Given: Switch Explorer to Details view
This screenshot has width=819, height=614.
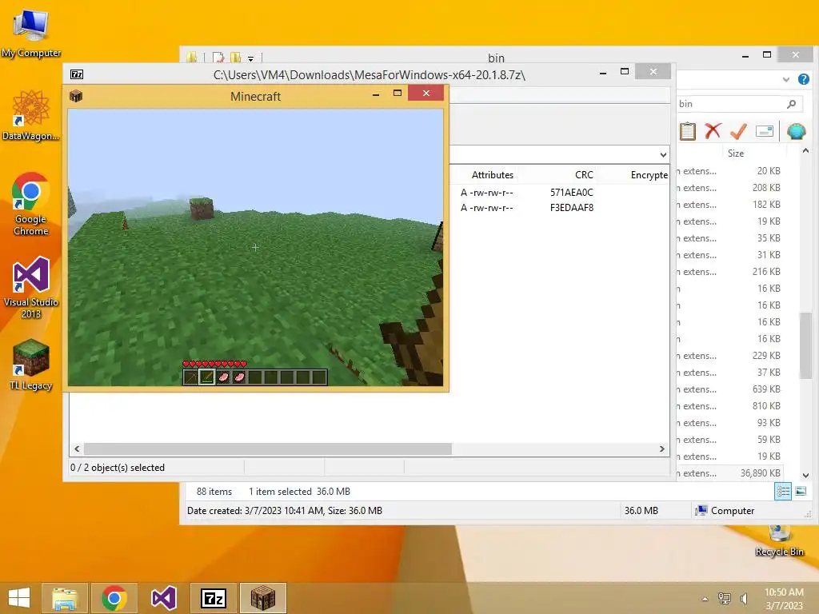Looking at the screenshot, I should tap(783, 492).
